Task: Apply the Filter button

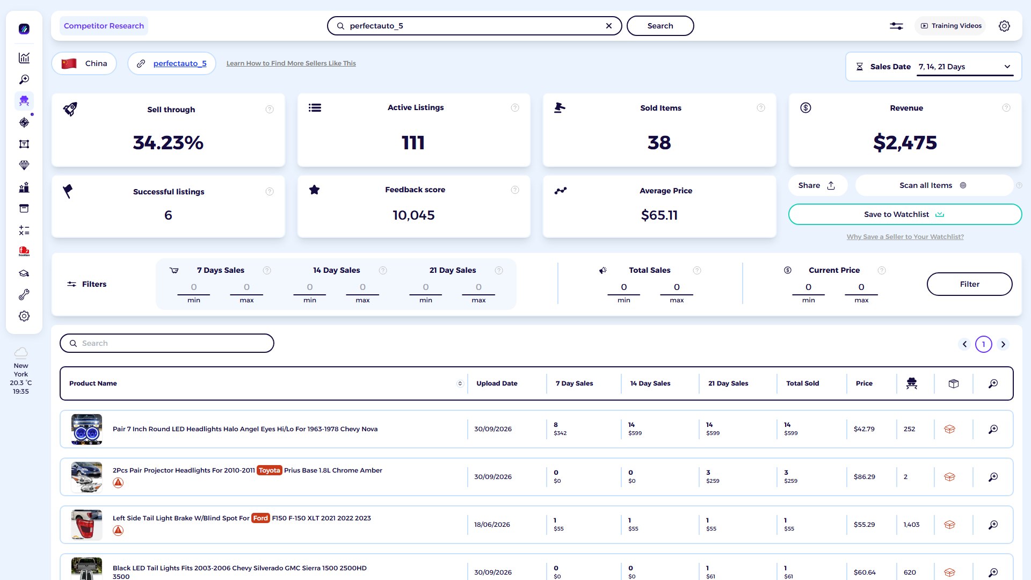Action: click(969, 284)
